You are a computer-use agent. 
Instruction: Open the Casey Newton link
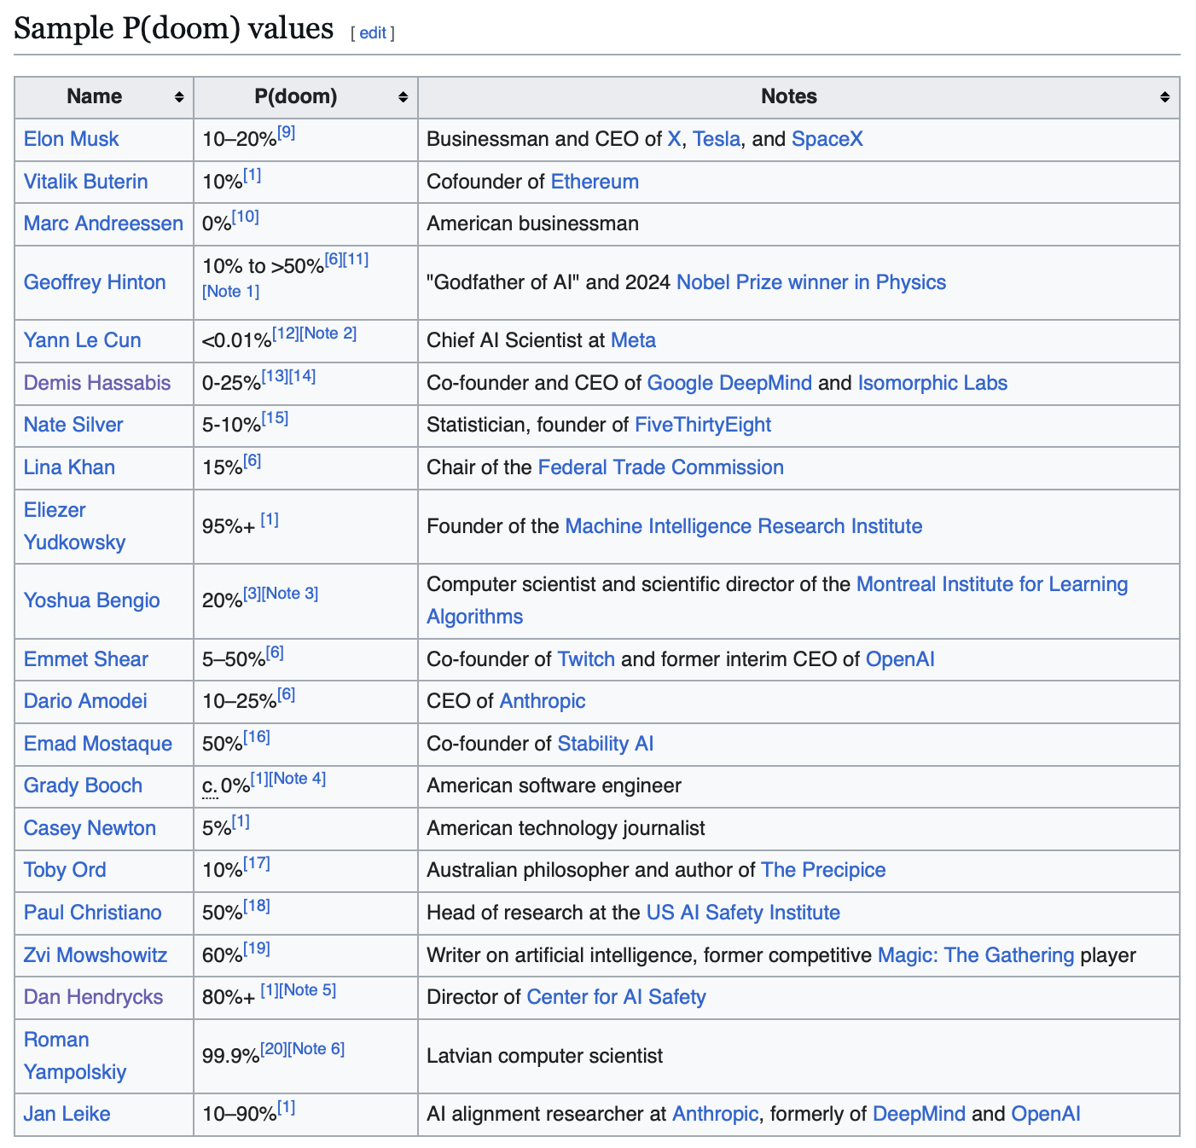click(90, 828)
